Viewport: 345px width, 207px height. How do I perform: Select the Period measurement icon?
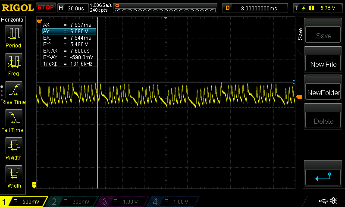[x=14, y=34]
